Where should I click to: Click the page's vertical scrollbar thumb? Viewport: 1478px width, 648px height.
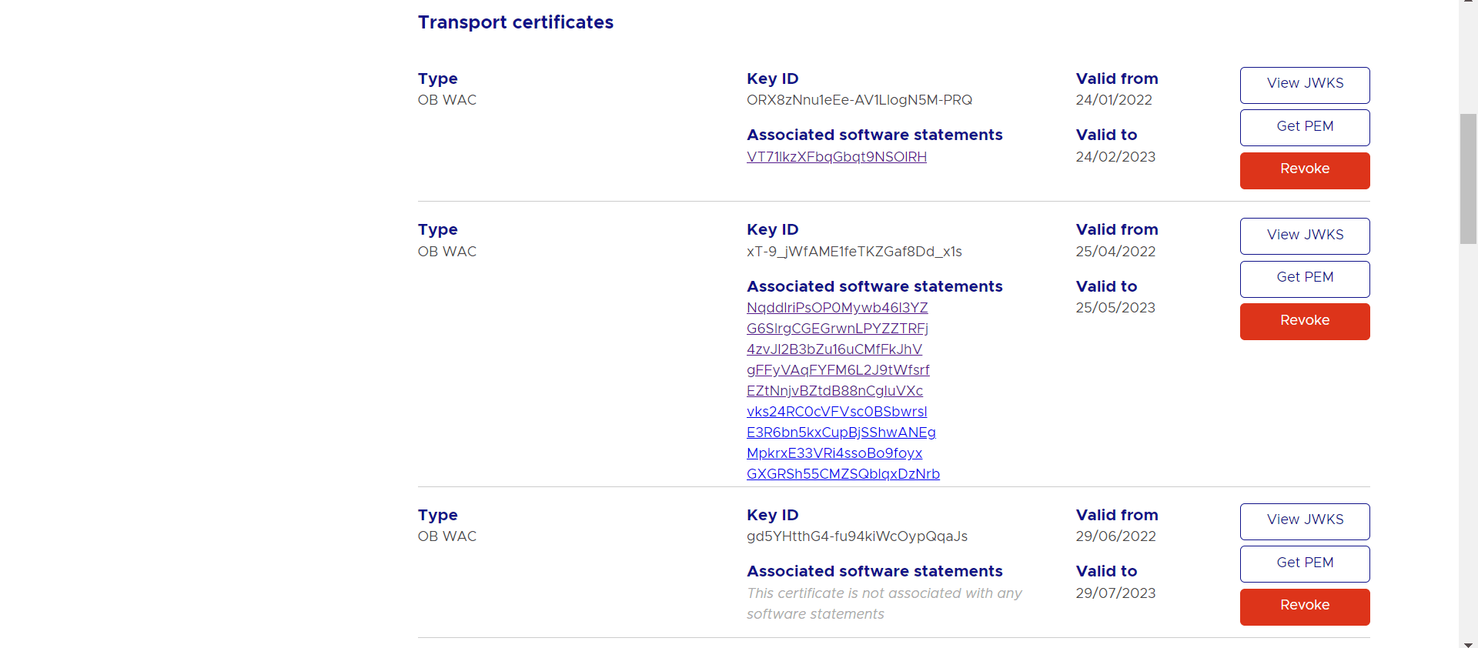[1468, 179]
